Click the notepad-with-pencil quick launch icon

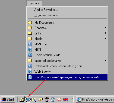click(21, 99)
